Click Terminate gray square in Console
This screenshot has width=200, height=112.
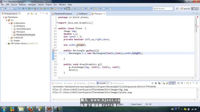click(152, 83)
